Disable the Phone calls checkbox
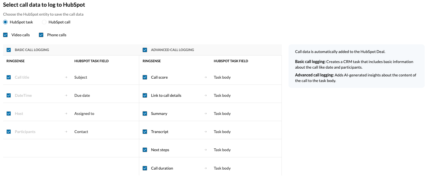430x188 pixels. (x=41, y=35)
